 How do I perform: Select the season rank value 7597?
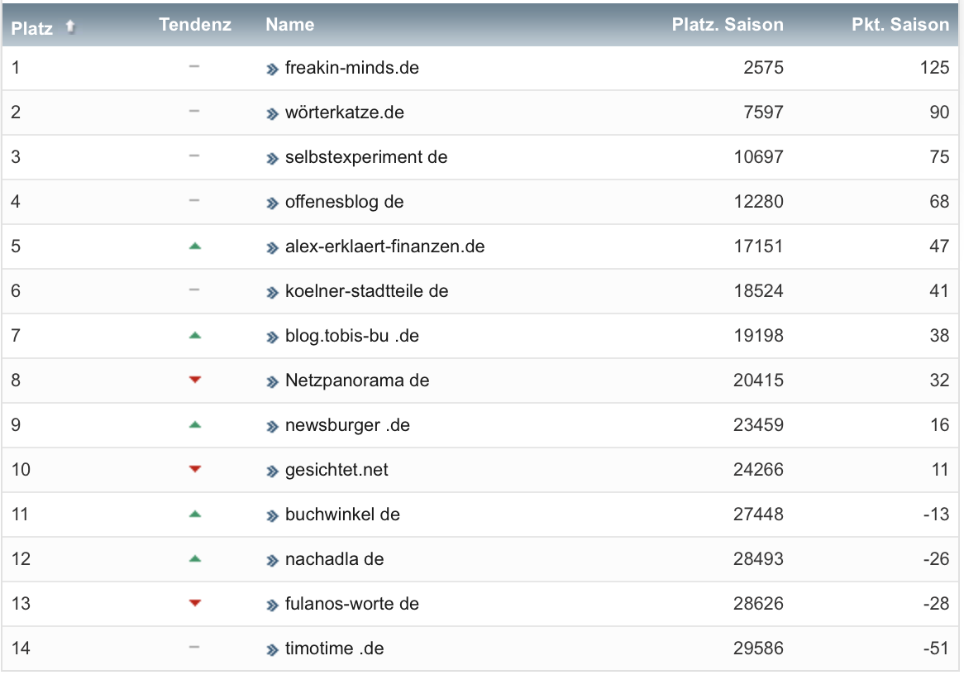tap(763, 112)
